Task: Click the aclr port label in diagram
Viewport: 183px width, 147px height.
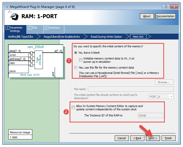Action: pyautogui.click(x=53, y=74)
